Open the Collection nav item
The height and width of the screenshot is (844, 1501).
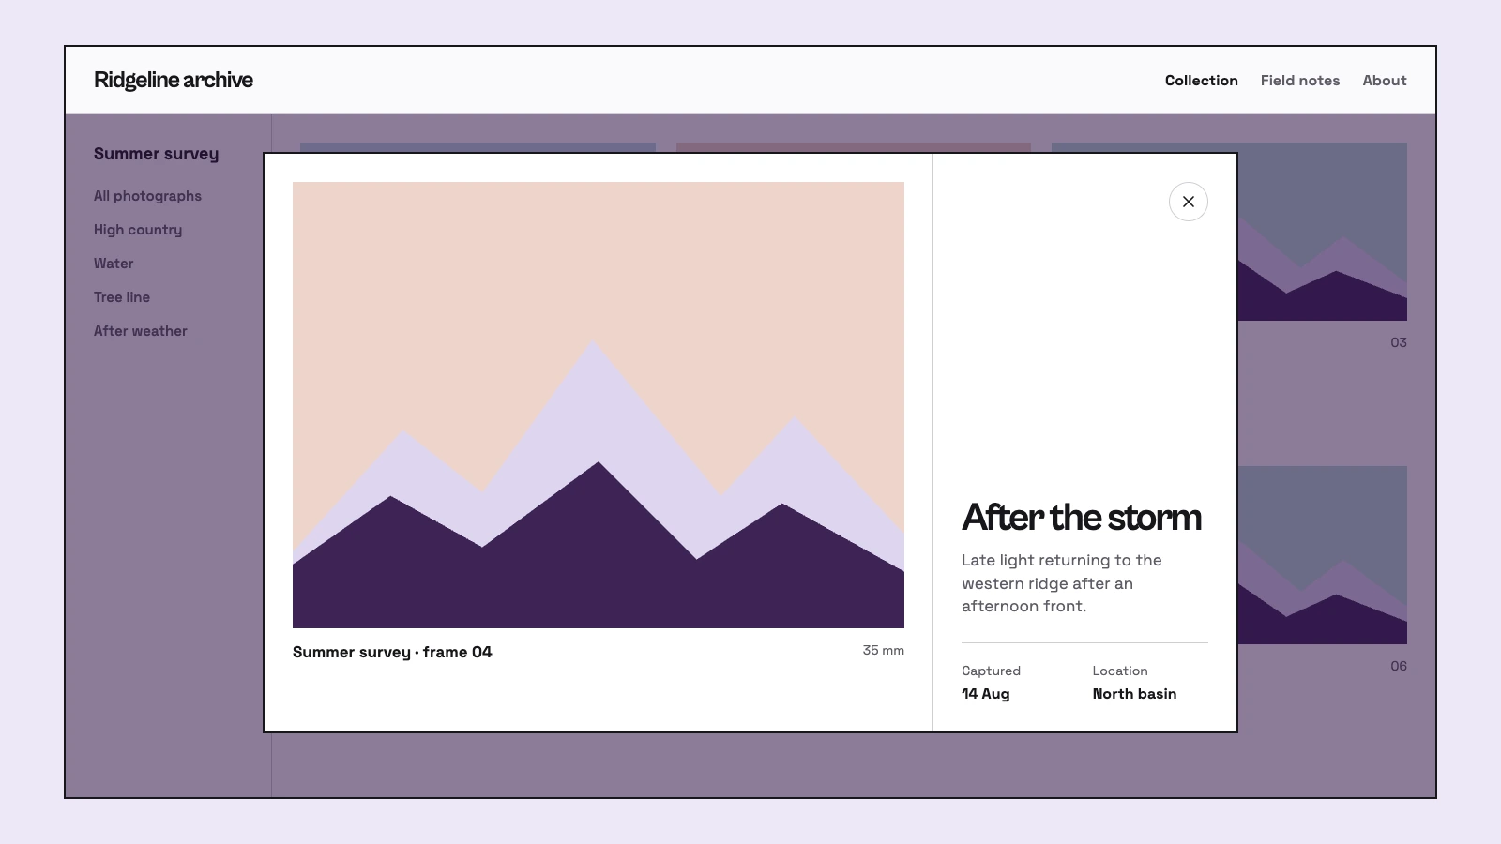[1202, 81]
